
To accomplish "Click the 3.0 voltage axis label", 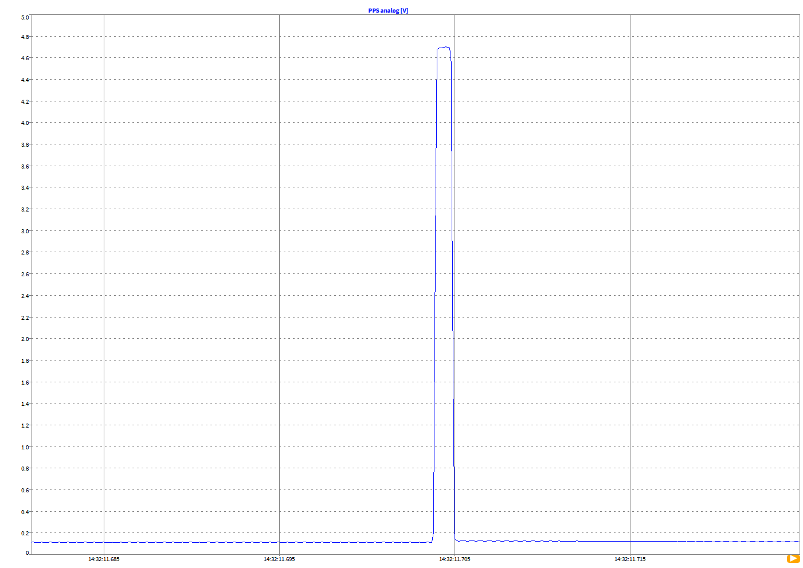I will (25, 231).
